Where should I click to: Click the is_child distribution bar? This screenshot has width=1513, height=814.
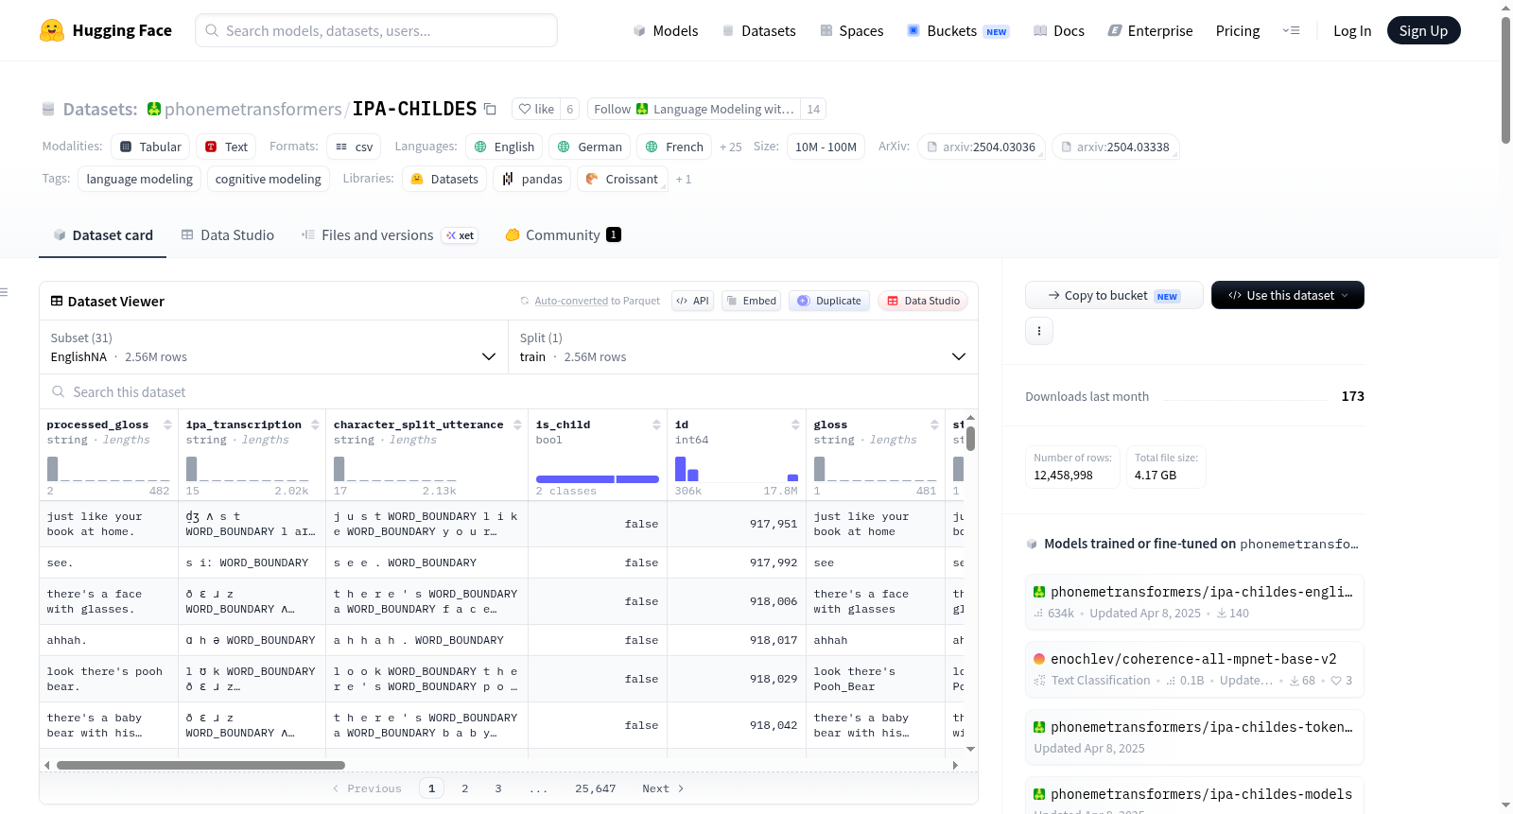[x=597, y=479]
